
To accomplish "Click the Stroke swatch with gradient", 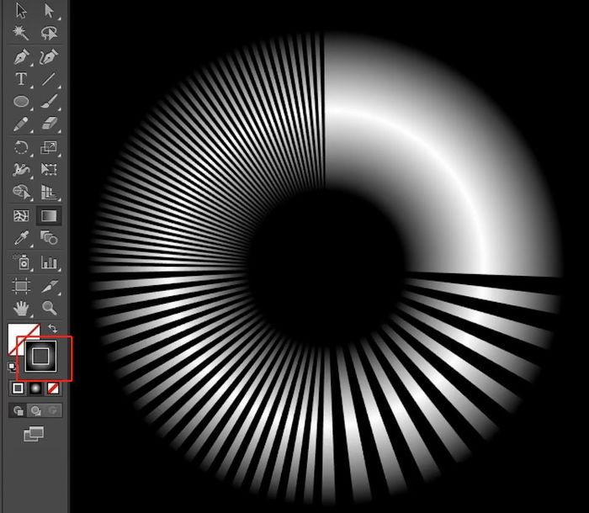I will 40,358.
